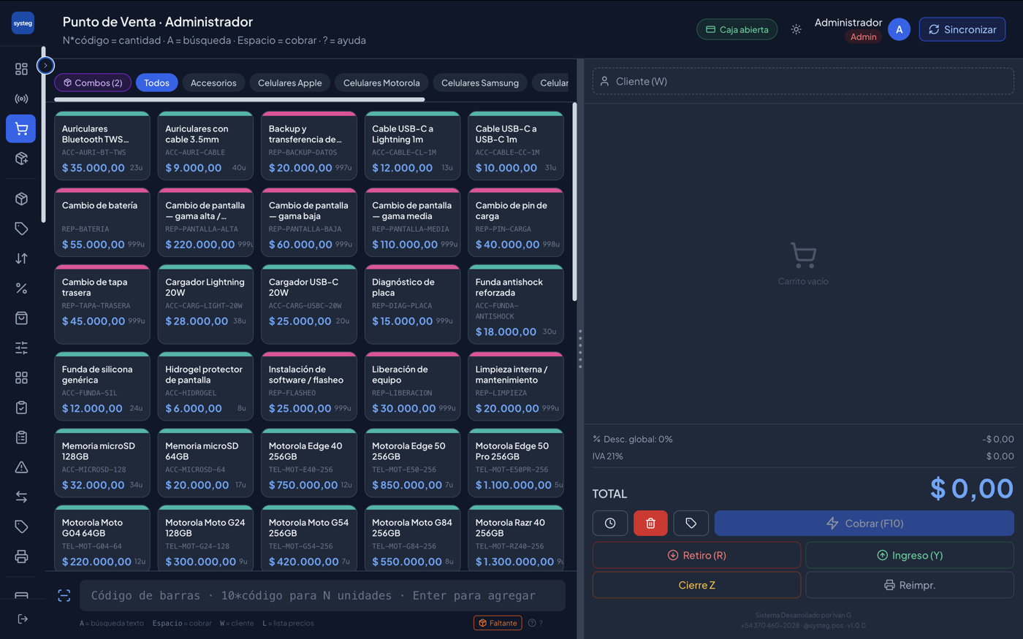
Task: Open the package-with-plus sidebar icon
Action: [x=21, y=158]
